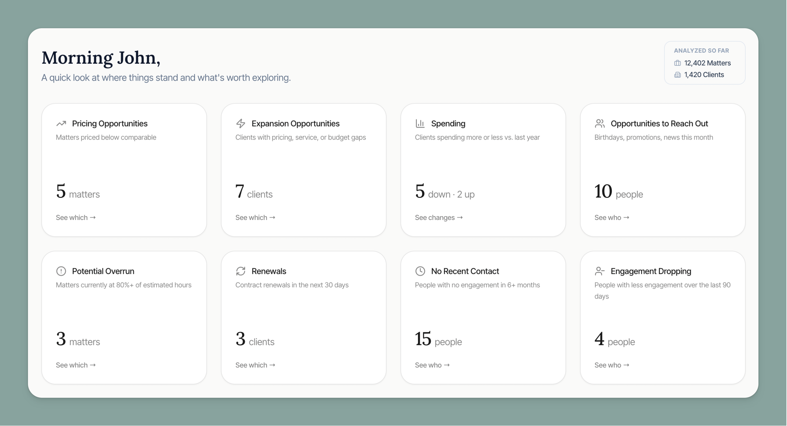The height and width of the screenshot is (426, 787).
Task: Open 'See who' under Opportunities to Reach Out
Action: (x=612, y=217)
